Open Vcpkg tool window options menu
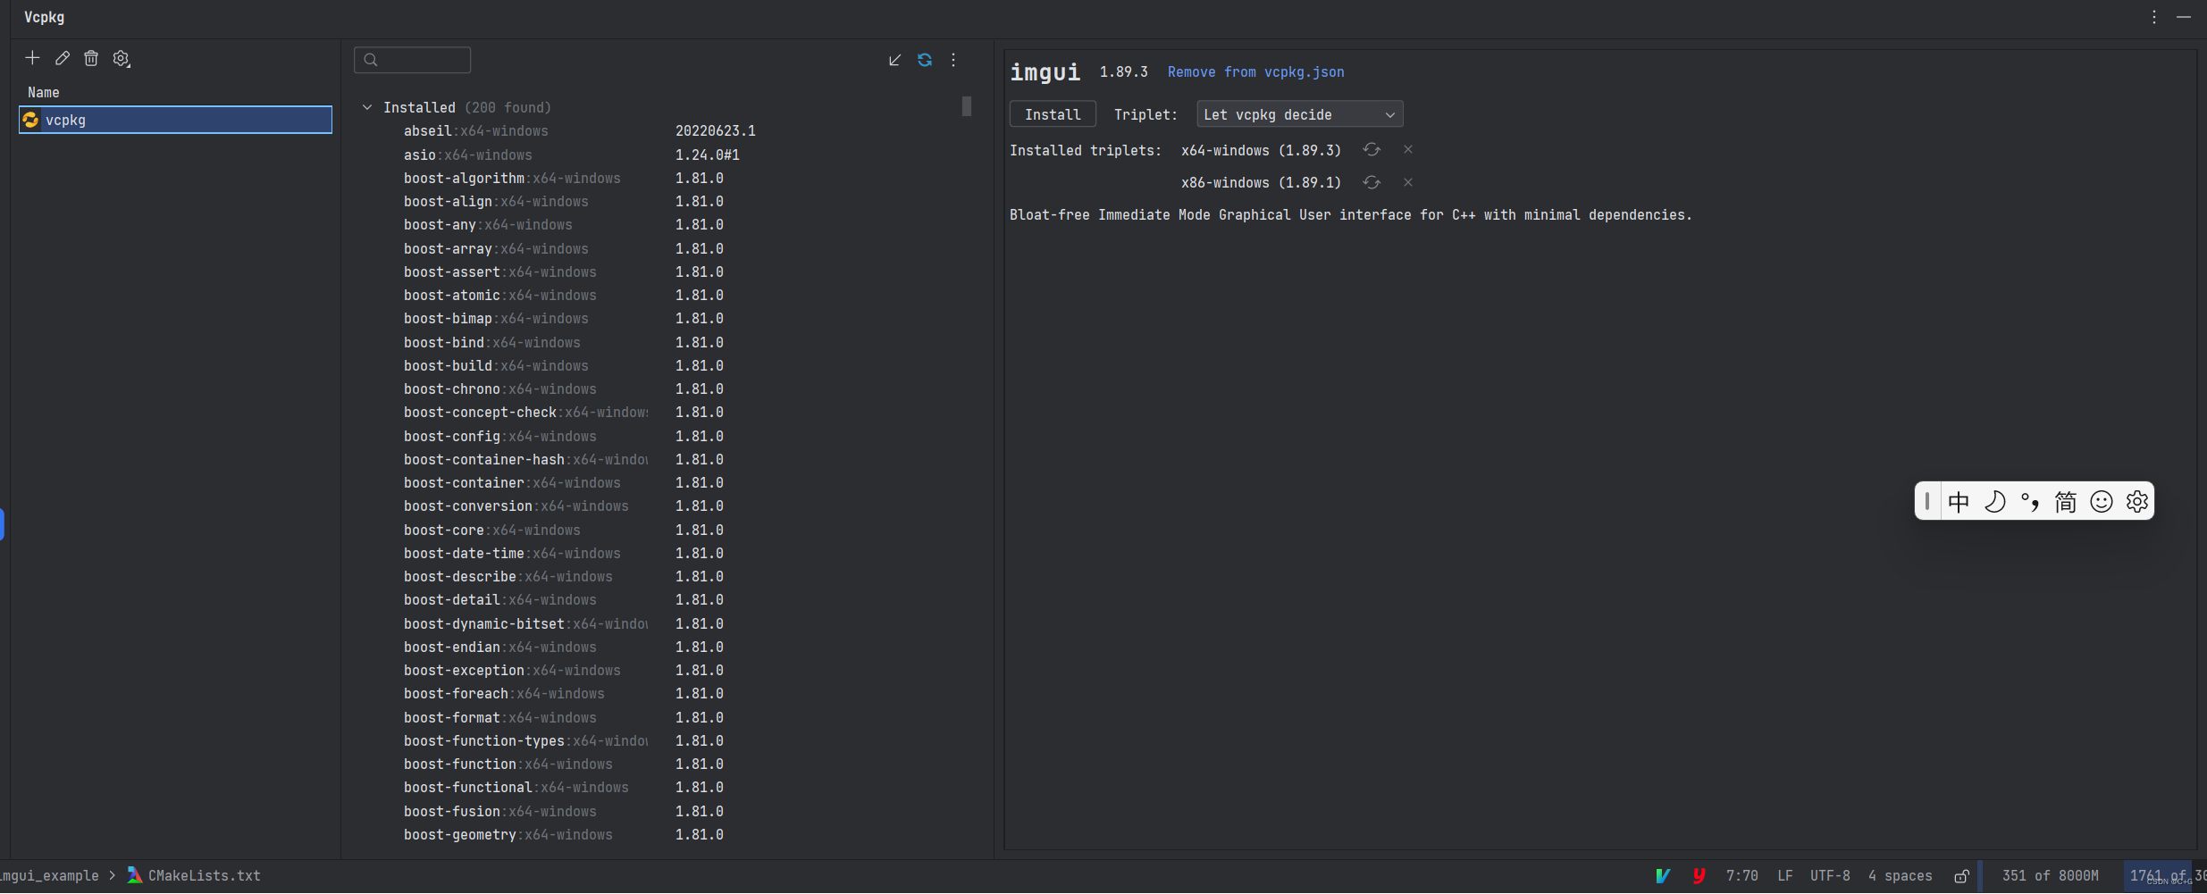The image size is (2207, 894). tap(2154, 17)
